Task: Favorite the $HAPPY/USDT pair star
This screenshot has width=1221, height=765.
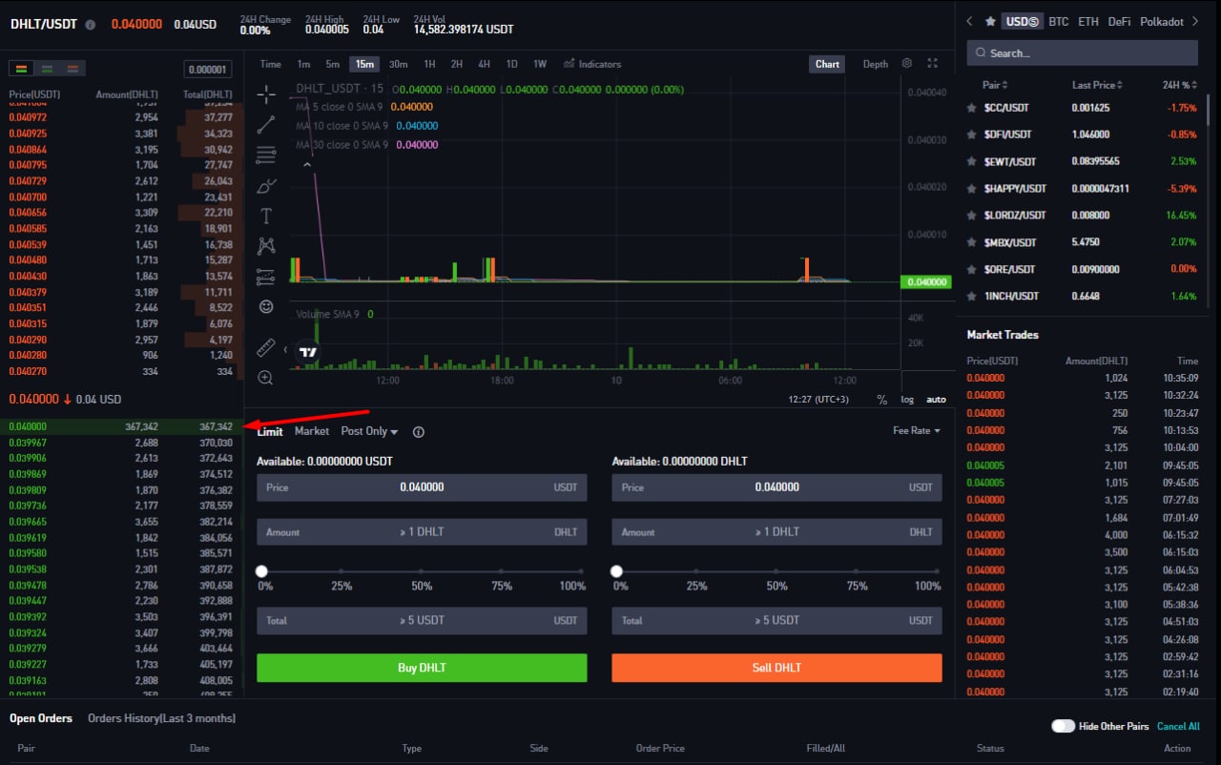Action: click(x=972, y=188)
